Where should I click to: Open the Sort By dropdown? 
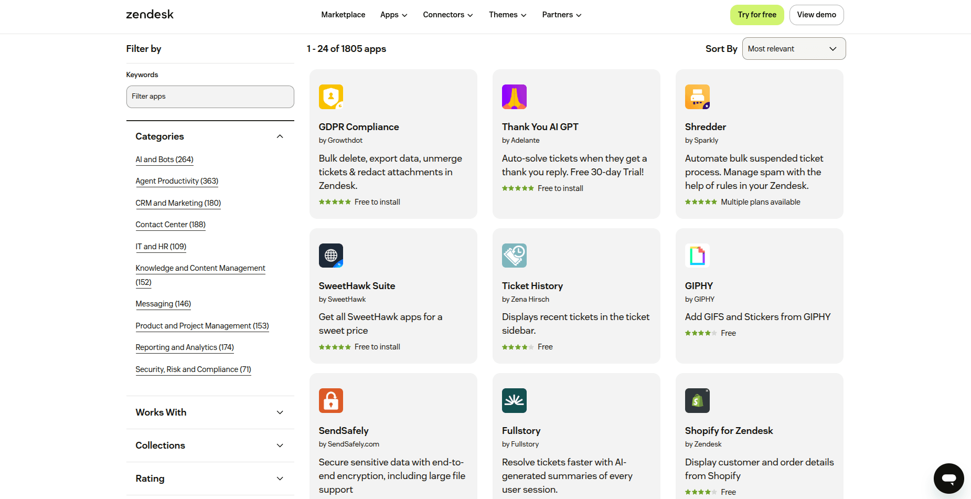[794, 49]
